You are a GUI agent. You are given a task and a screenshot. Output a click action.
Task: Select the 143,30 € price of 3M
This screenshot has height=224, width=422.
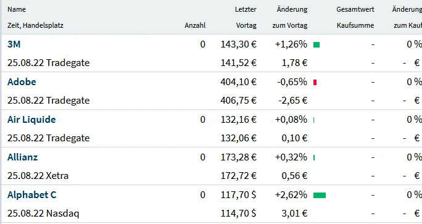tap(239, 44)
